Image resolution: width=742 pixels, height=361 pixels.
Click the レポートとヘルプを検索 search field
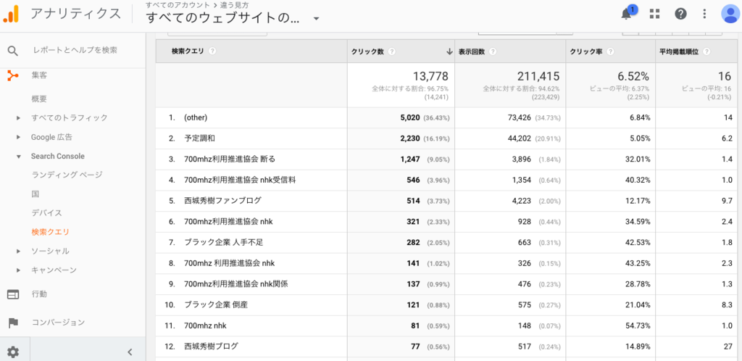pos(75,50)
